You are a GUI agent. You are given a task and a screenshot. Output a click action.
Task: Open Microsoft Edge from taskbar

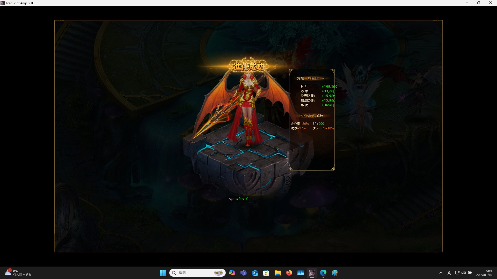point(323,273)
